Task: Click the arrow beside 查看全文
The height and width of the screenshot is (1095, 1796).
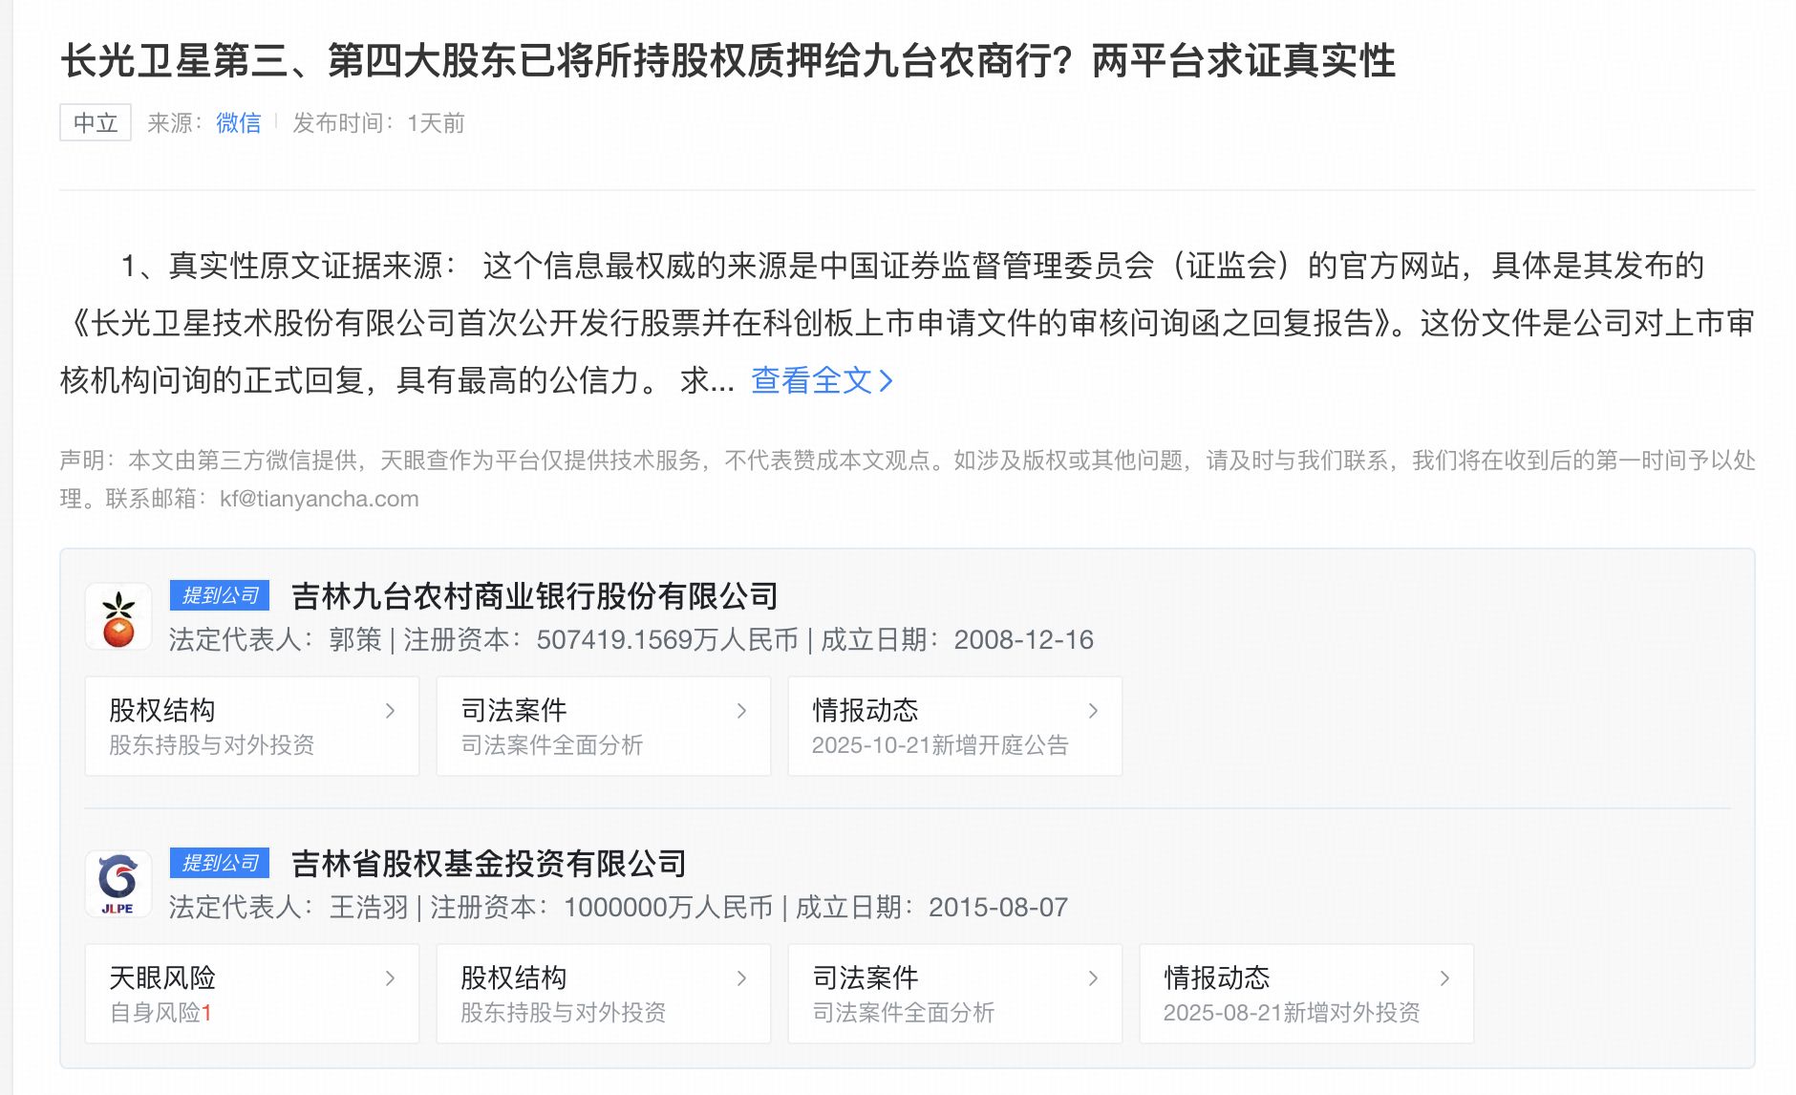Action: [886, 381]
